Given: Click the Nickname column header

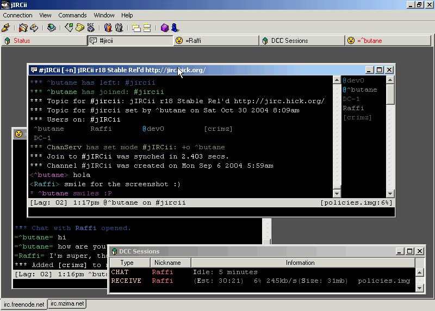Looking at the screenshot, I should [170, 263].
